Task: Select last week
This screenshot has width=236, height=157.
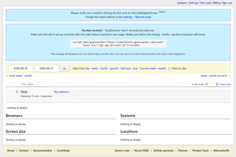Action: (x=95, y=69)
